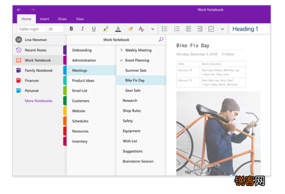Select the Meetings section
The width and height of the screenshot is (285, 194).
(91, 70)
